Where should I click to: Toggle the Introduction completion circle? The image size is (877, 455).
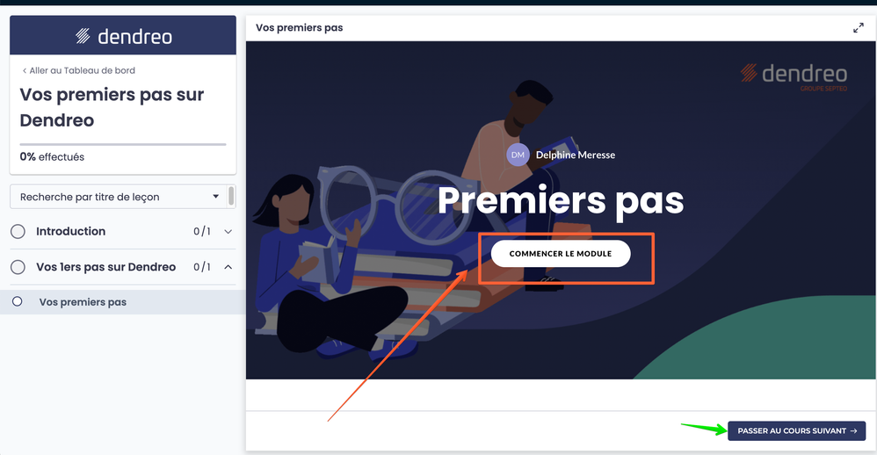18,231
